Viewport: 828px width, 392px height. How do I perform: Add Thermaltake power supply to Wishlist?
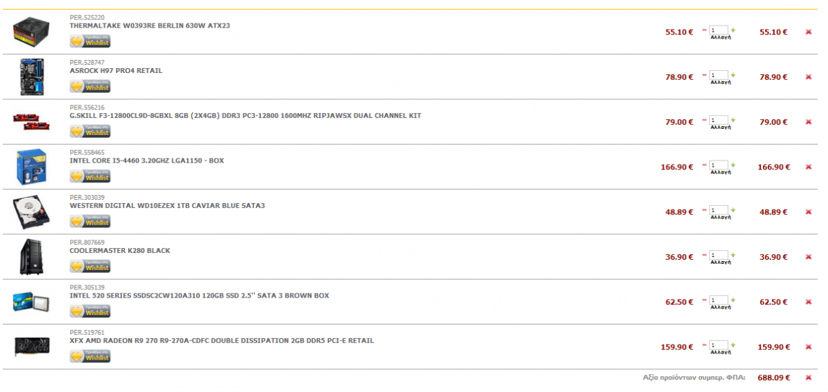(90, 41)
